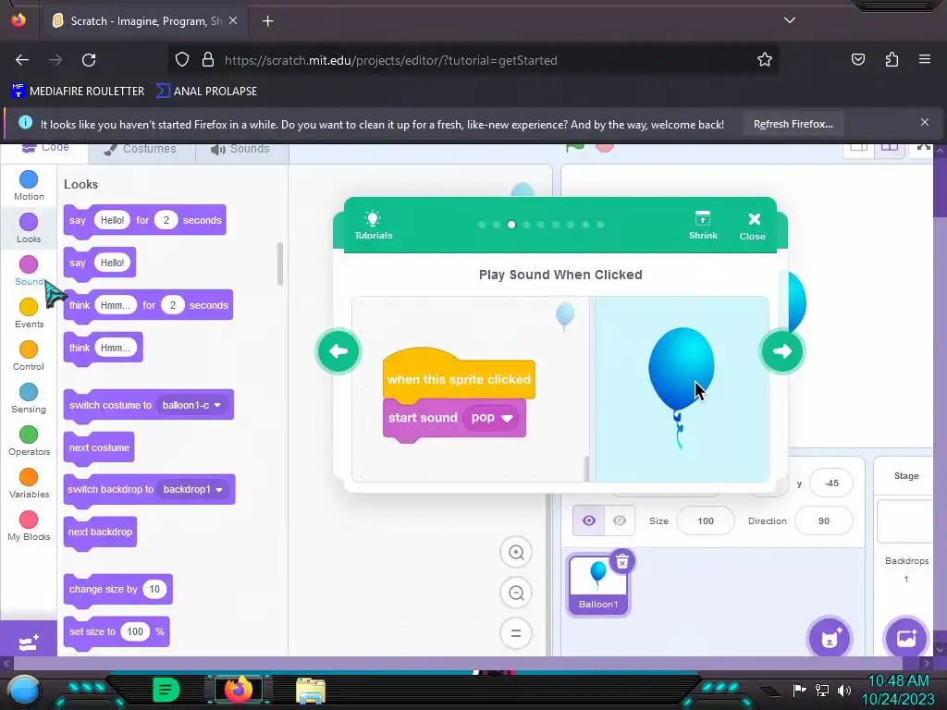The width and height of the screenshot is (947, 710).
Task: Click the Choose a Sprite cat button
Action: pos(830,638)
